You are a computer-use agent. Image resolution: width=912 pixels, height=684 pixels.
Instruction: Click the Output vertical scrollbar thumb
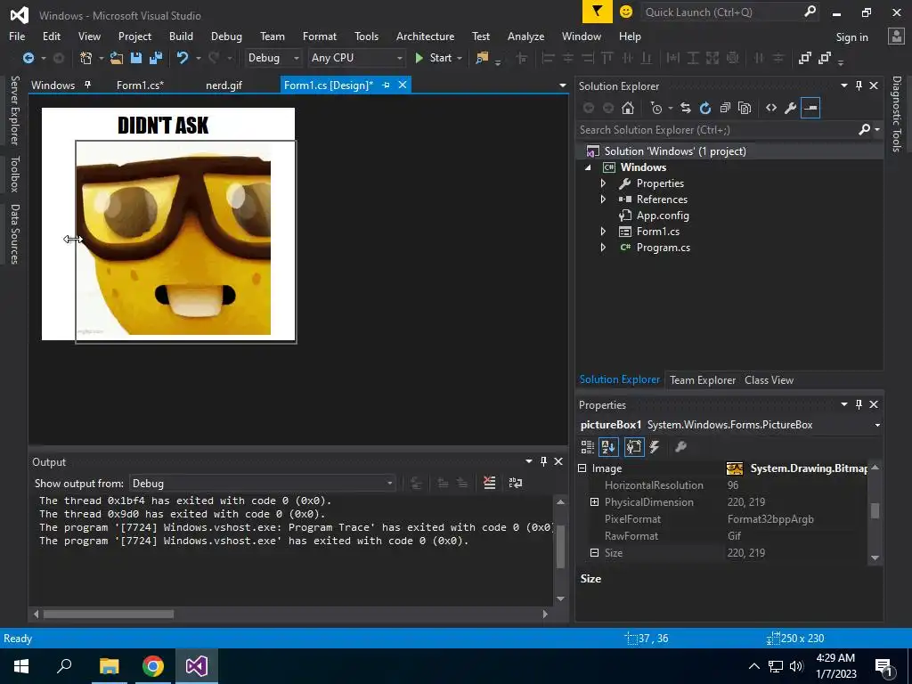[561, 547]
